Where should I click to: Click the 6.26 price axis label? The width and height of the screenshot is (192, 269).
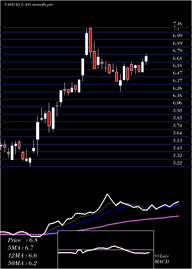coord(177,88)
